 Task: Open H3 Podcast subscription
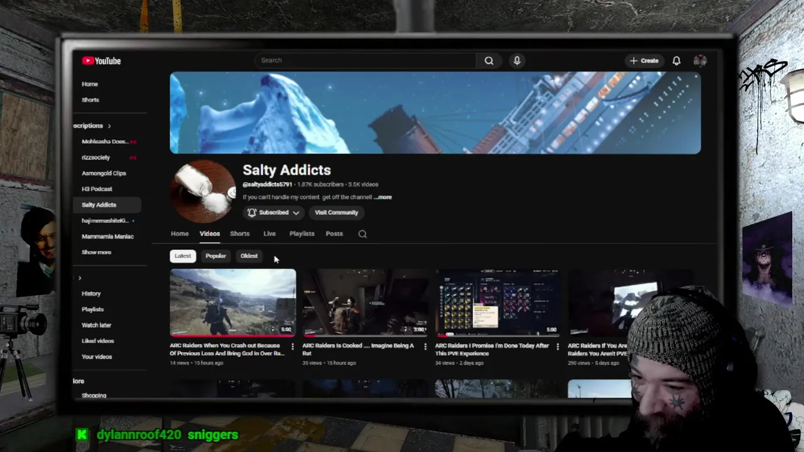[x=97, y=189]
